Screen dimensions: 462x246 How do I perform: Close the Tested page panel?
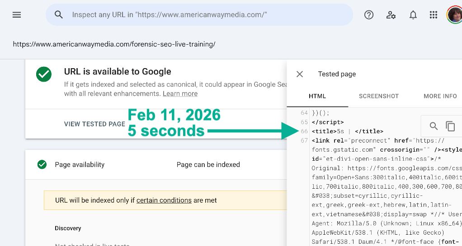pos(300,74)
